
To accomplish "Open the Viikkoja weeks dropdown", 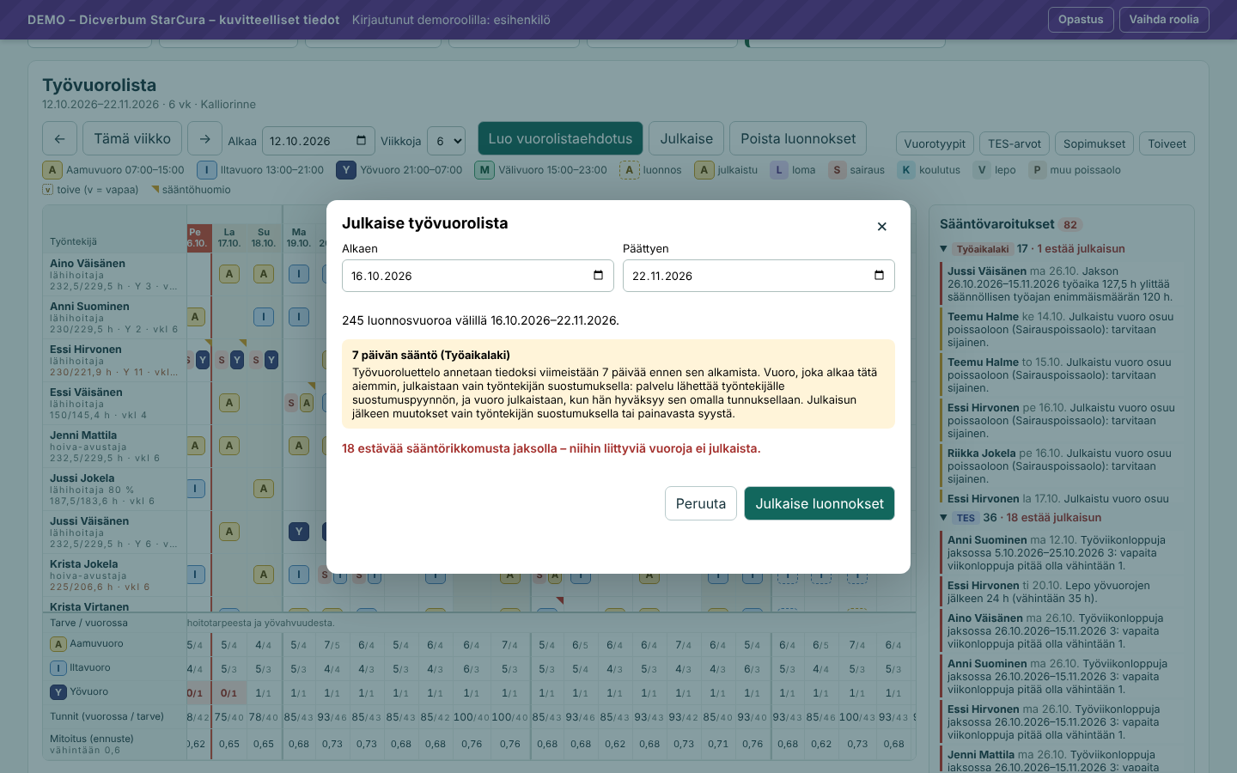I will point(446,141).
